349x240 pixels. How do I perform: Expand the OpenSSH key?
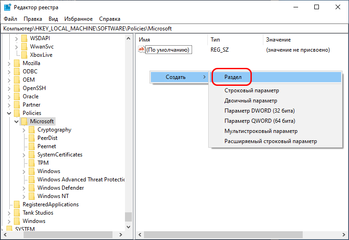tap(9, 88)
